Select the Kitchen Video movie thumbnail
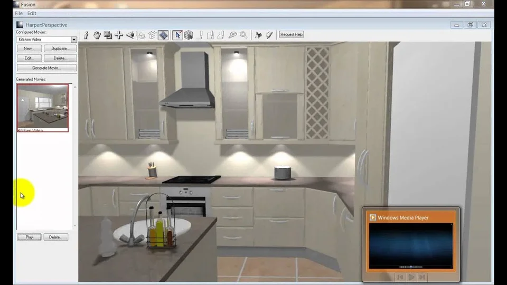Viewport: 507px width, 285px height. pos(43,108)
